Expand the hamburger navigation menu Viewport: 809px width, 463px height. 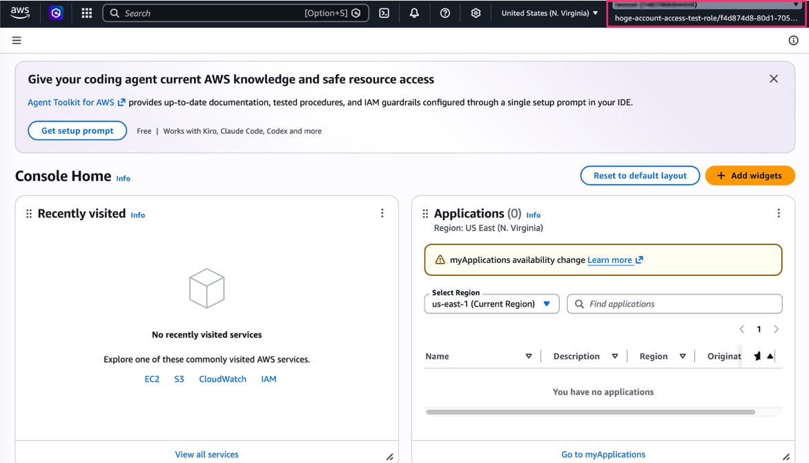pyautogui.click(x=17, y=40)
